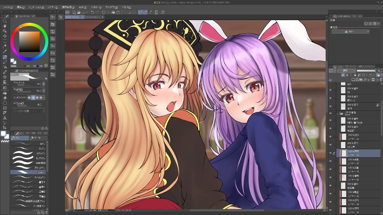
Task: Select the Zoom magnifier tool
Action: coord(4,21)
